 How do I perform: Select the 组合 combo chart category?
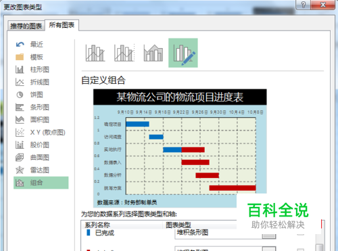41,183
